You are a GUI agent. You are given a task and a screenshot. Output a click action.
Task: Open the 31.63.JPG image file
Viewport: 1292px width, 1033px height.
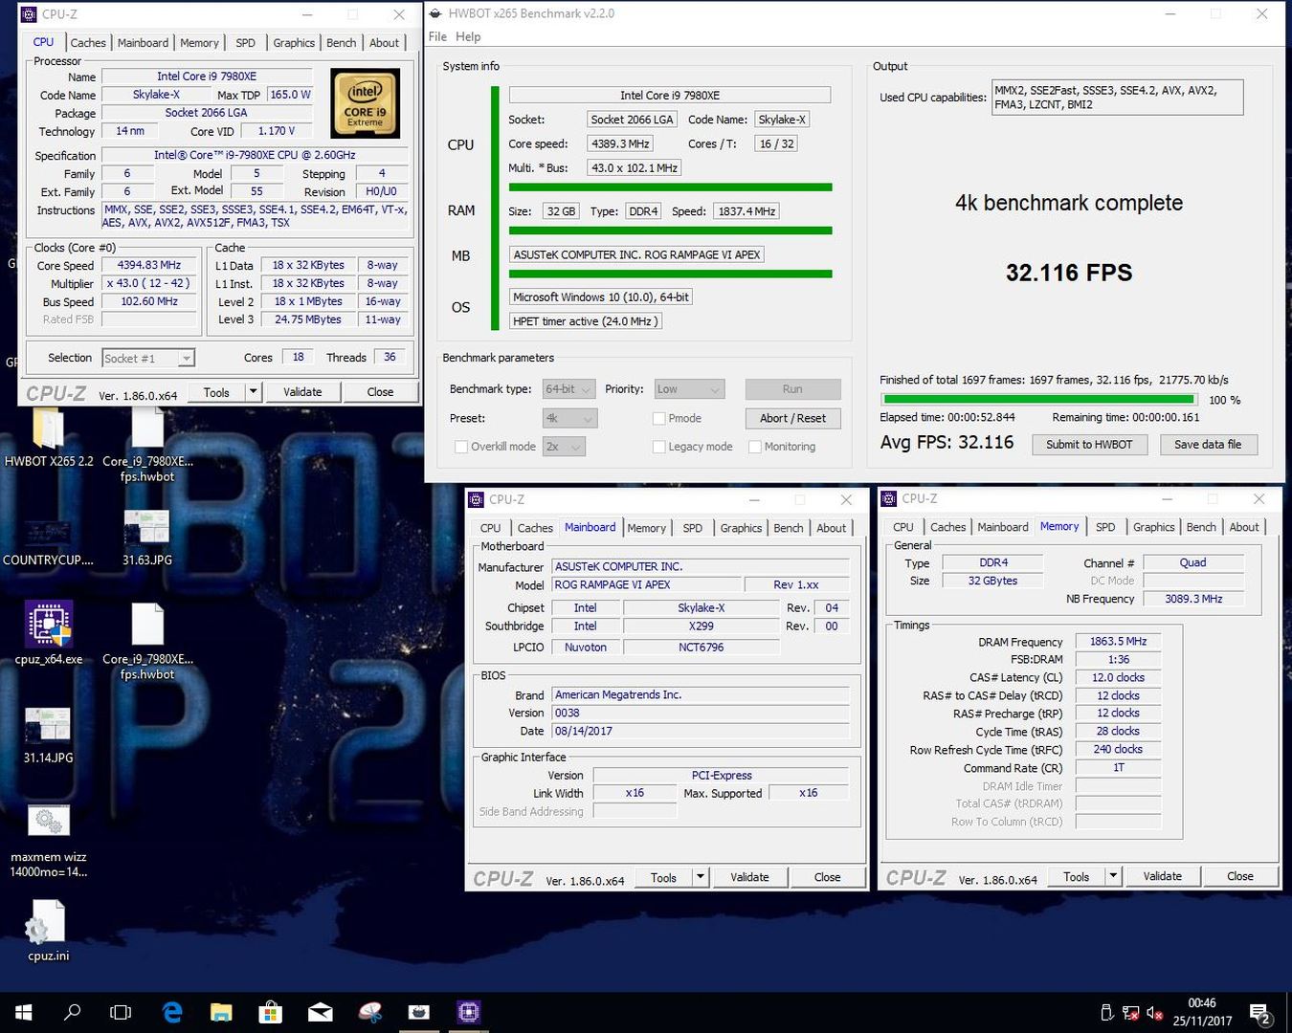[x=147, y=538]
